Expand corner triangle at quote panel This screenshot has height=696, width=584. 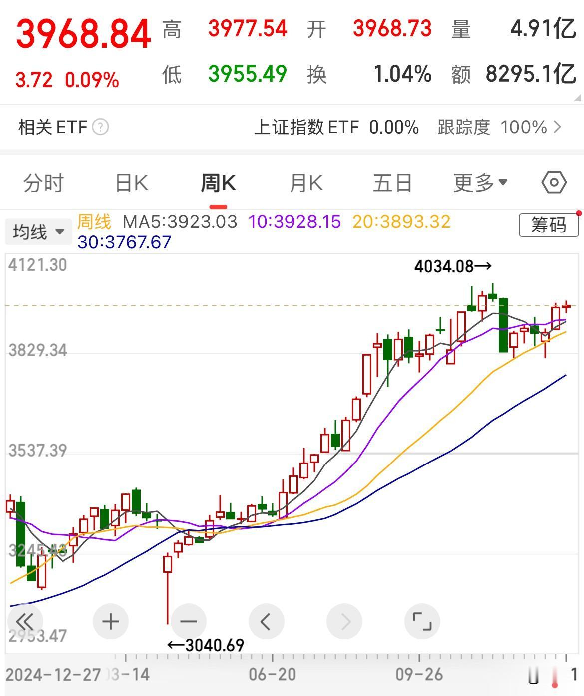pyautogui.click(x=577, y=98)
